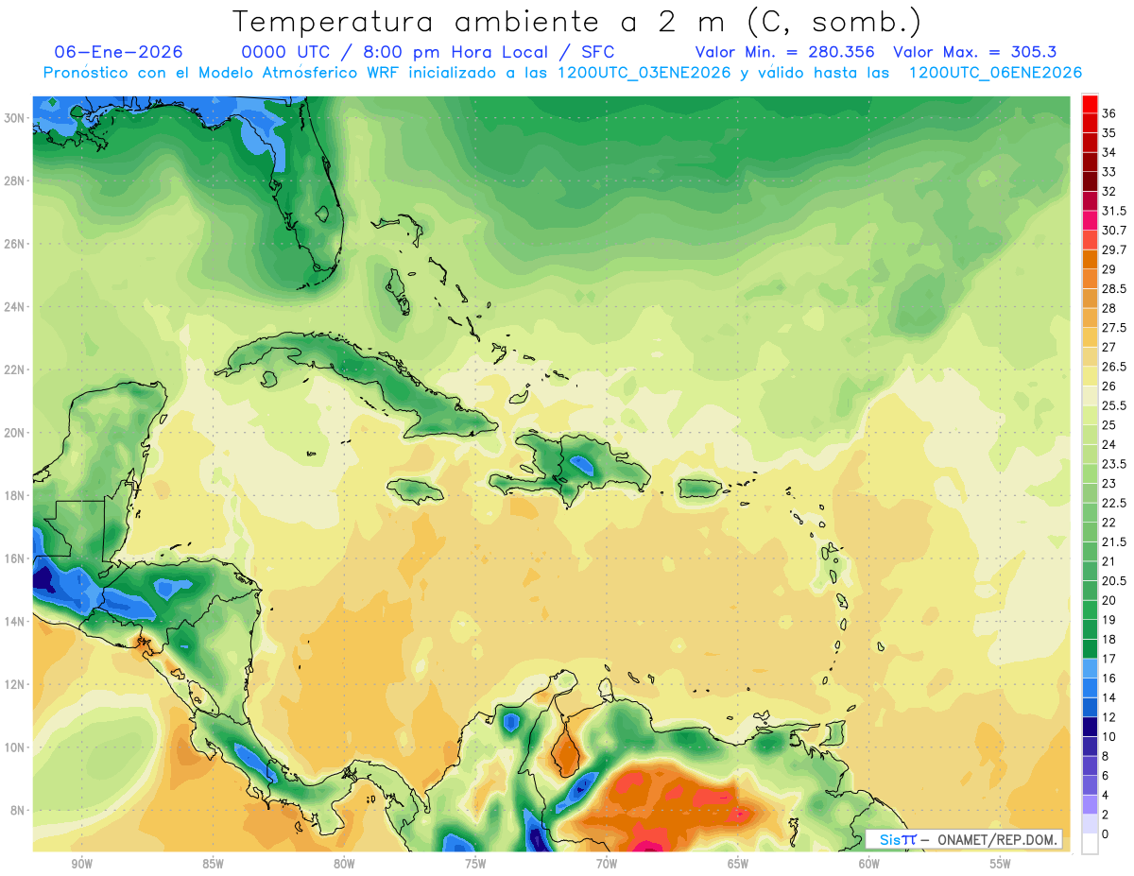The height and width of the screenshot is (876, 1134).
Task: Click color scale value 21.5
Action: tap(1114, 541)
